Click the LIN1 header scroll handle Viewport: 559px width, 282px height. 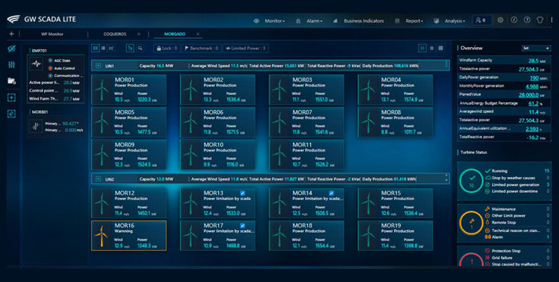coord(447,65)
